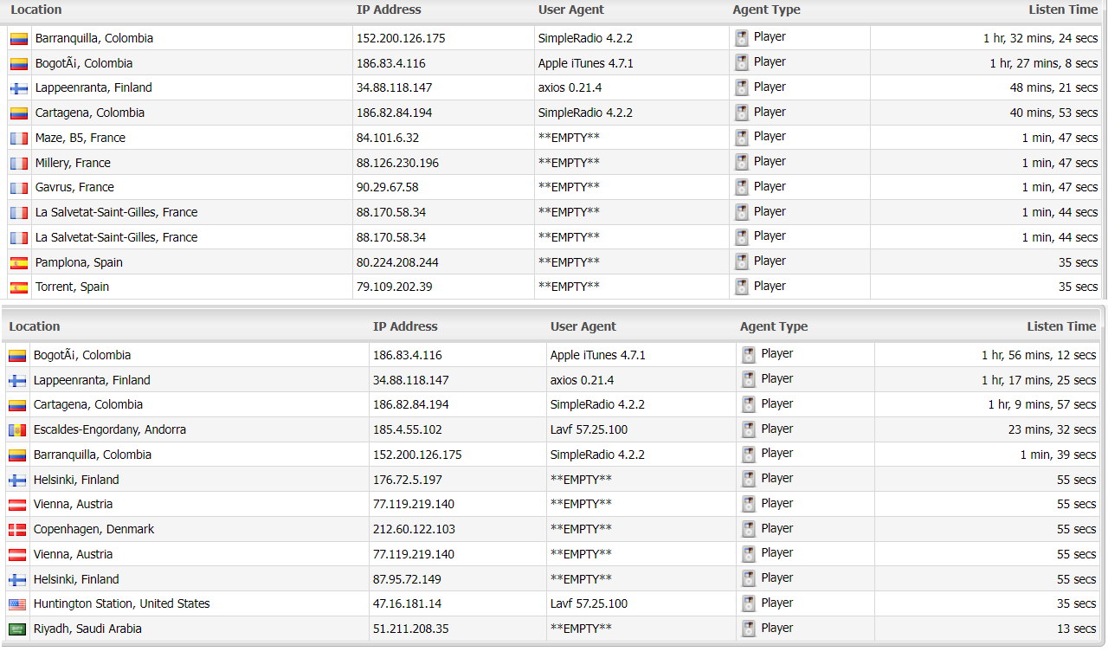The height and width of the screenshot is (658, 1108).
Task: Select IP address 84.101.6.32
Action: click(387, 138)
